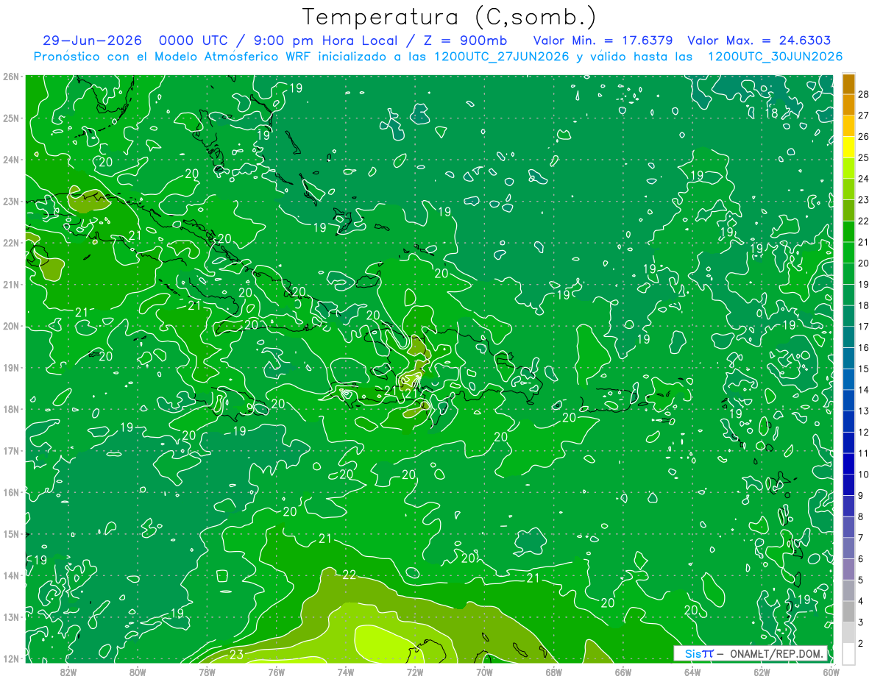Click the "19N" latitude axis label

11,367
